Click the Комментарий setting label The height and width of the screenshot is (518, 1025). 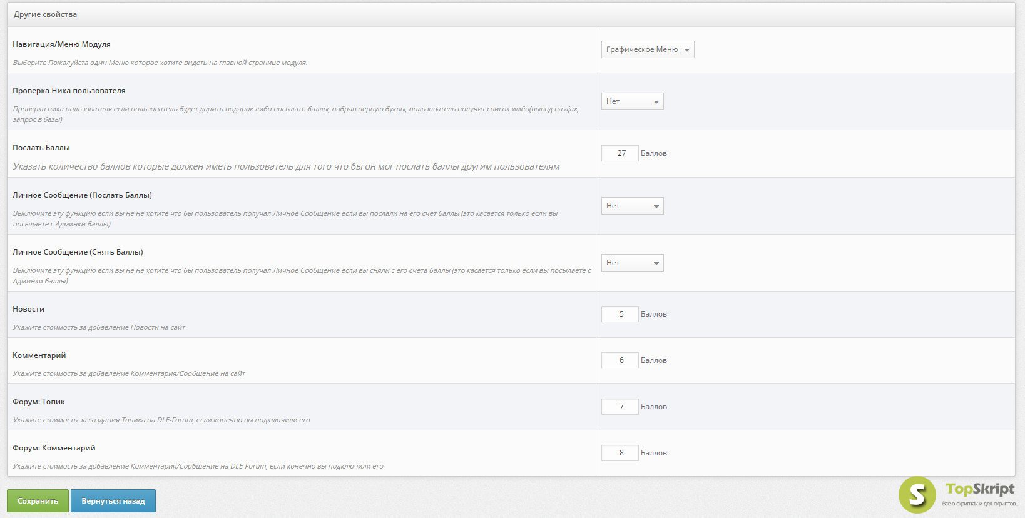[x=39, y=355]
